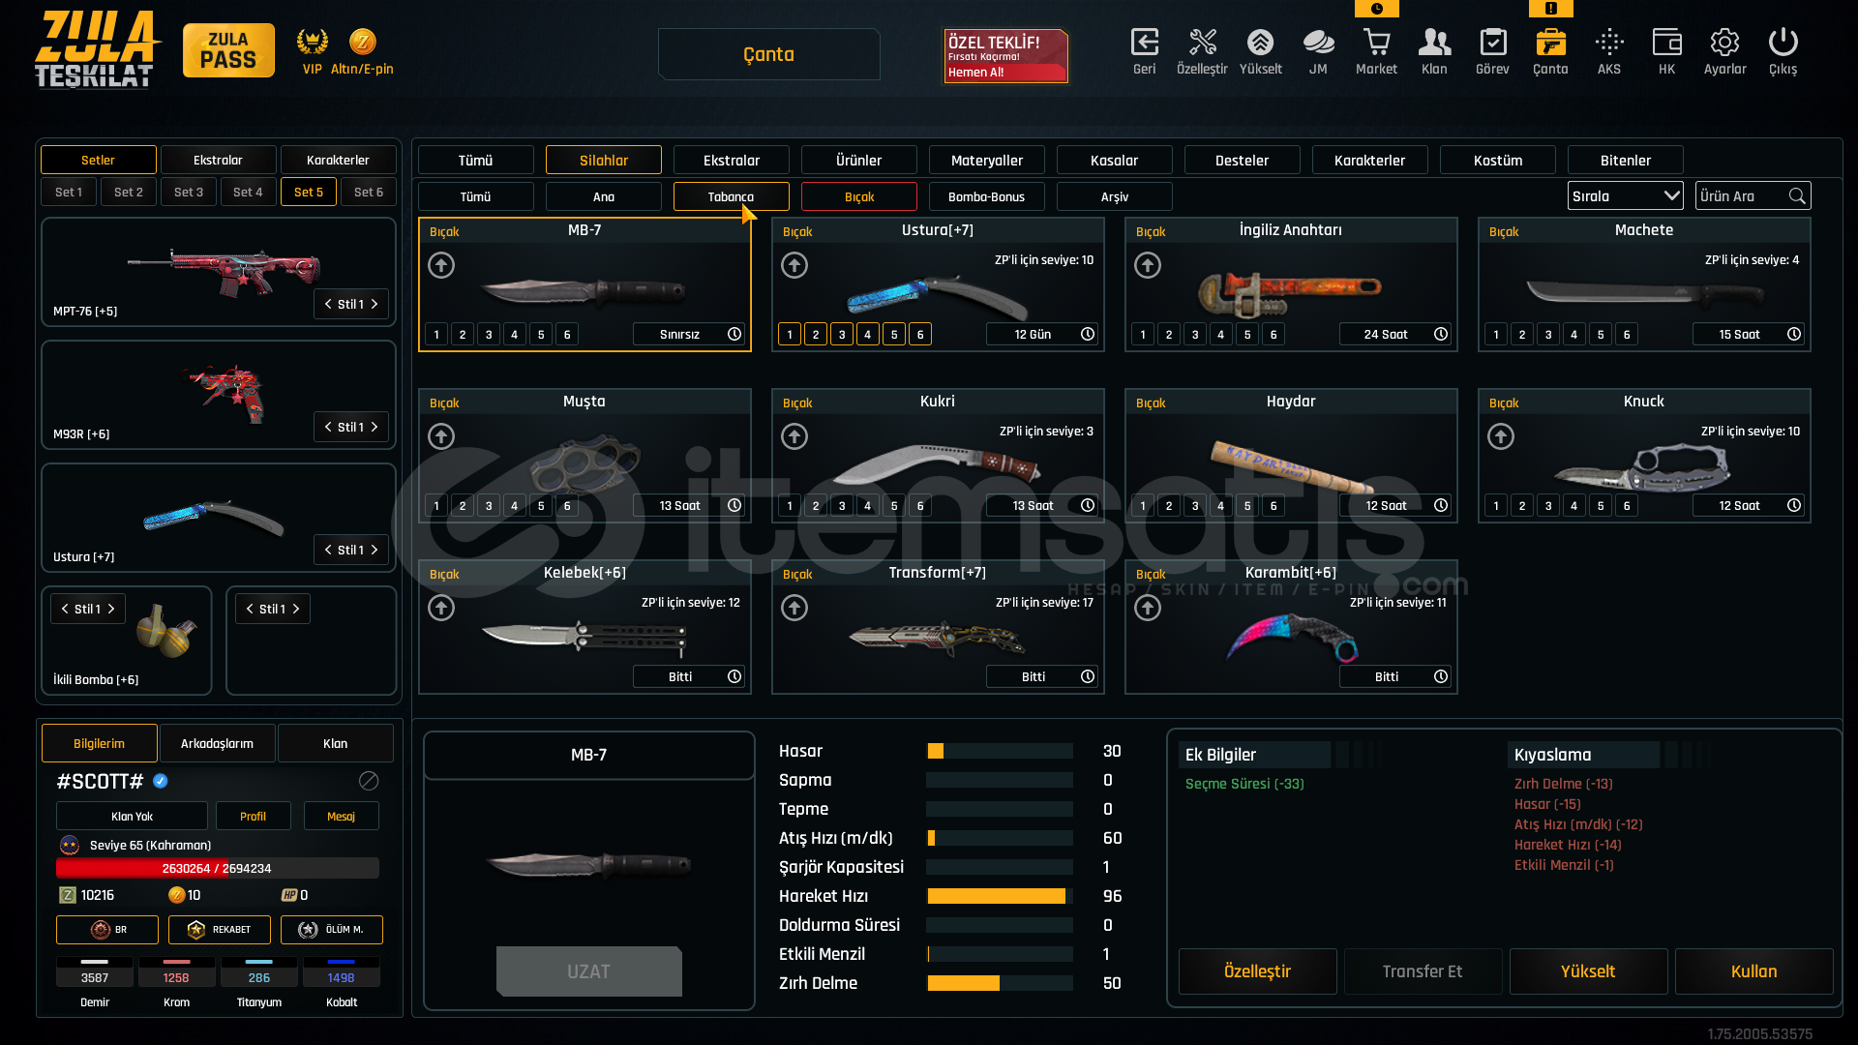1858x1045 pixels.
Task: Next style arrow for MPT-76 [+5]
Action: 375,304
